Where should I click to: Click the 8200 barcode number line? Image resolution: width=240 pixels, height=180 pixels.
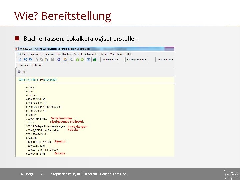point(36,154)
